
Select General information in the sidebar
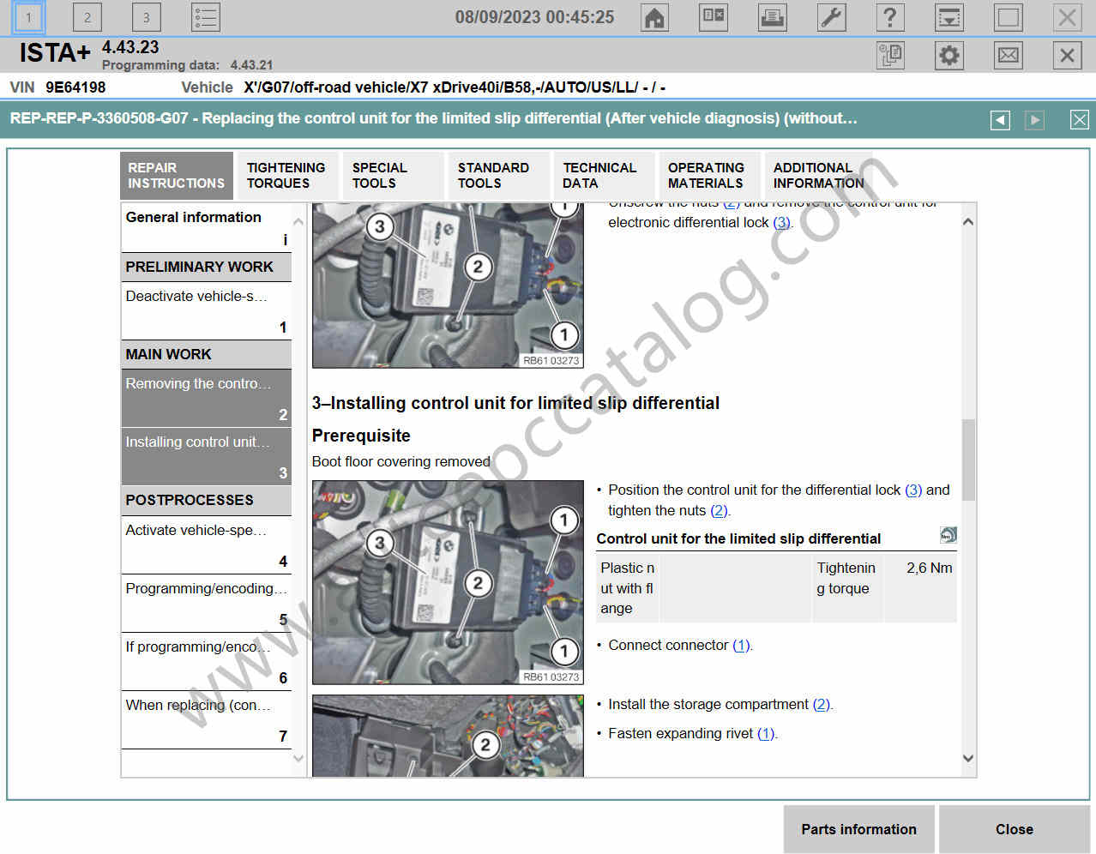click(206, 228)
